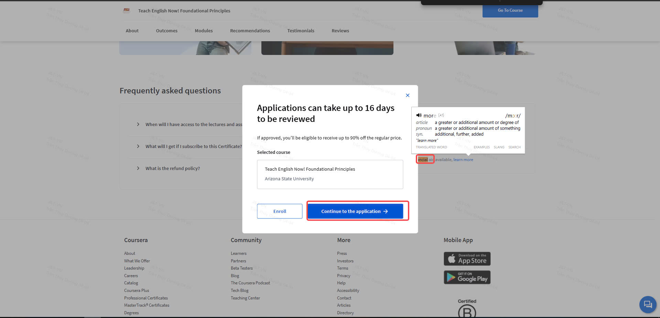Image resolution: width=660 pixels, height=318 pixels.
Task: Select the Teach English Now course card
Action: point(330,174)
